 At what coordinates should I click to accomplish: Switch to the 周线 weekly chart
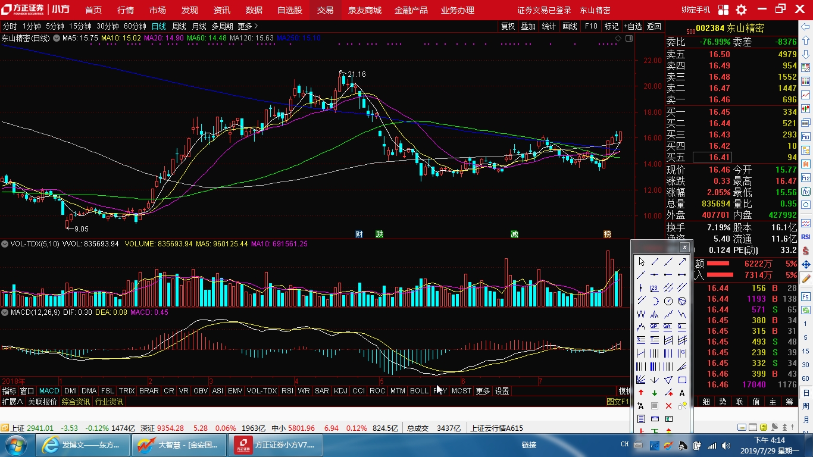coord(179,26)
